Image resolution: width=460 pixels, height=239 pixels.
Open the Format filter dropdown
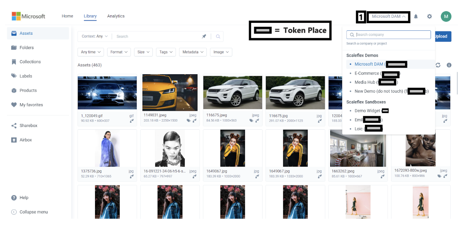(119, 52)
